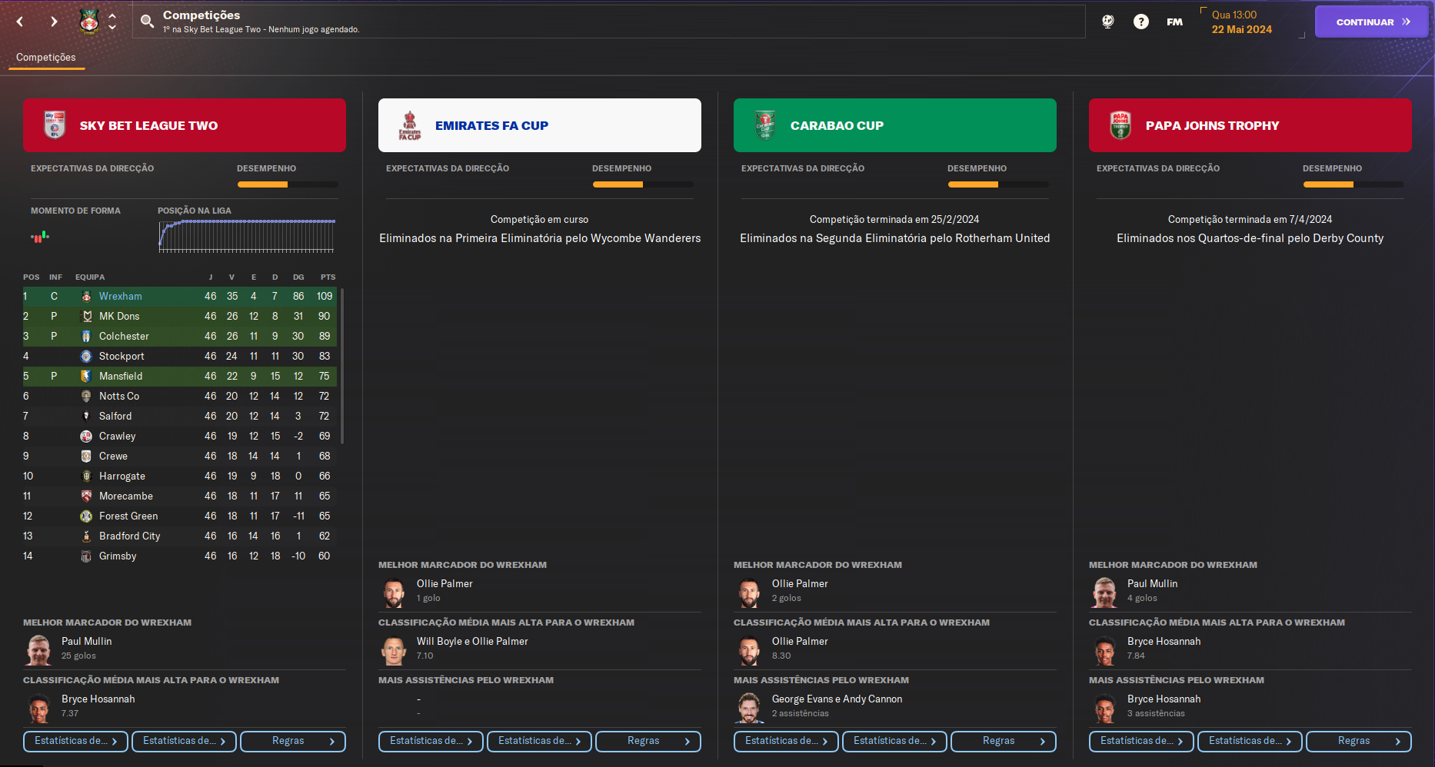Click the George Evans e Andy Cannon photo
This screenshot has width=1435, height=767.
click(x=749, y=708)
